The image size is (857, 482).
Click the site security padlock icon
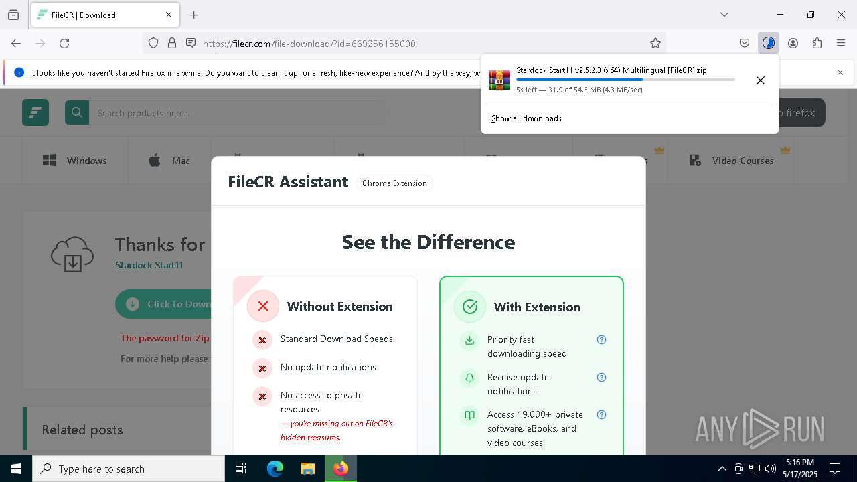172,44
